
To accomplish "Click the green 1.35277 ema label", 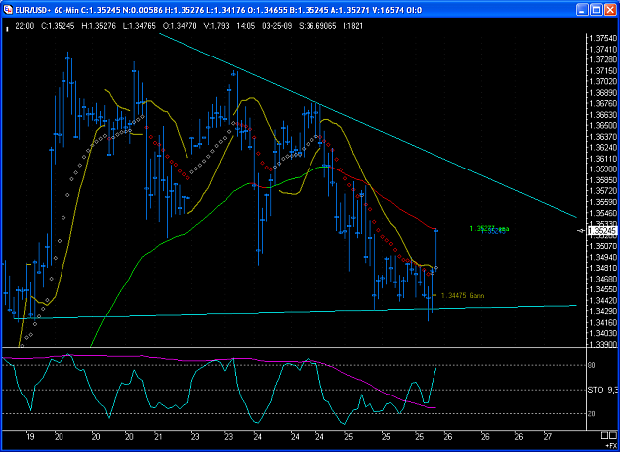I will tap(489, 228).
